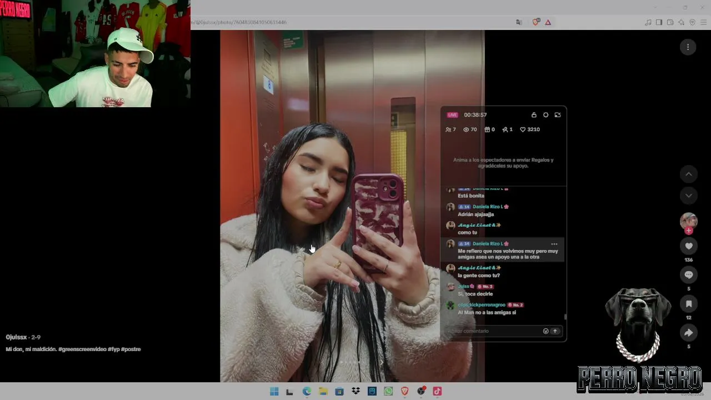Viewport: 711px width, 400px height.
Task: Open Brave Rewards triangle icon
Action: click(548, 22)
